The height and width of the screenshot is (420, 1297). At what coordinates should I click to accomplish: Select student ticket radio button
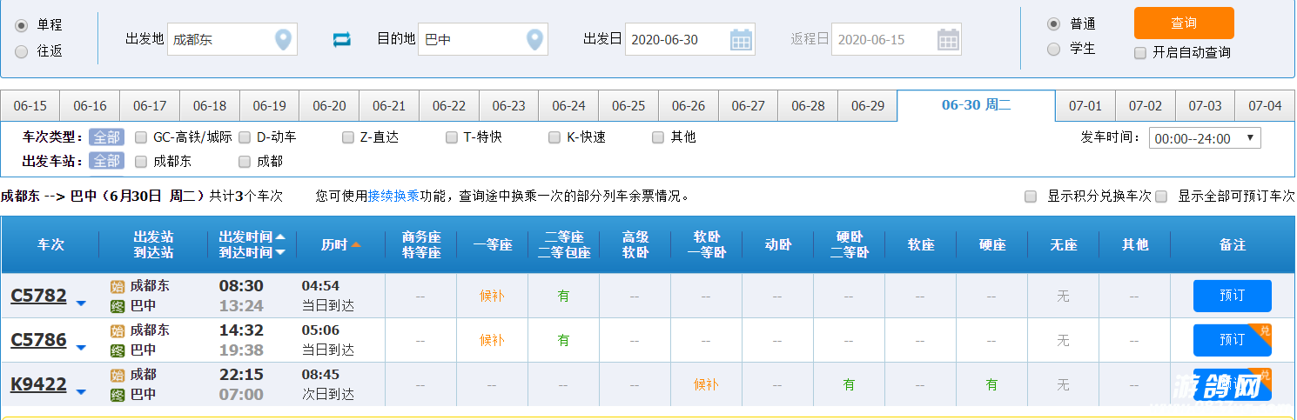coord(1054,49)
